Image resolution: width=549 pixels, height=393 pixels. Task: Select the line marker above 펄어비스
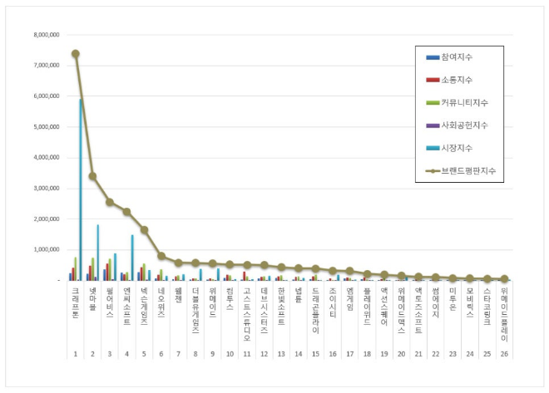pos(110,202)
